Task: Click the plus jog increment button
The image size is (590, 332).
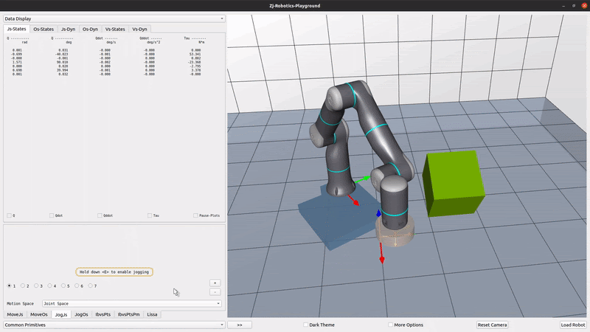Action: tap(215, 283)
